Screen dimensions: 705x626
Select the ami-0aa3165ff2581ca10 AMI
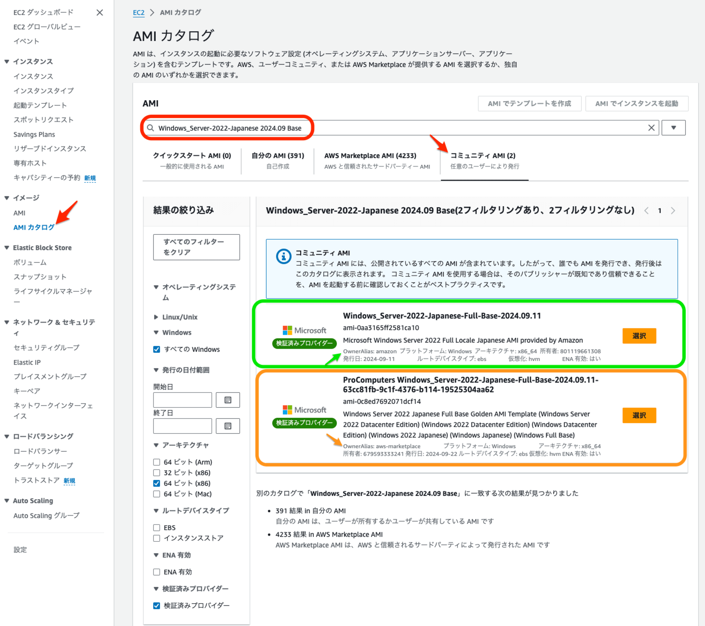click(639, 336)
